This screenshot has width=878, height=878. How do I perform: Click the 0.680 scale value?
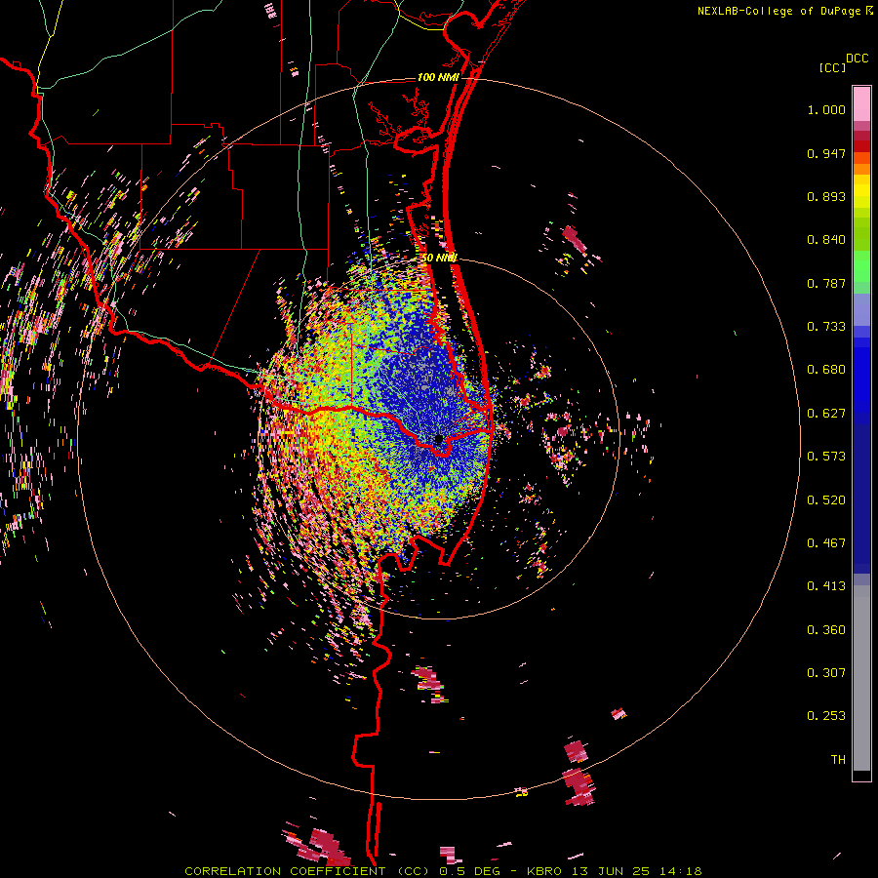click(x=826, y=370)
